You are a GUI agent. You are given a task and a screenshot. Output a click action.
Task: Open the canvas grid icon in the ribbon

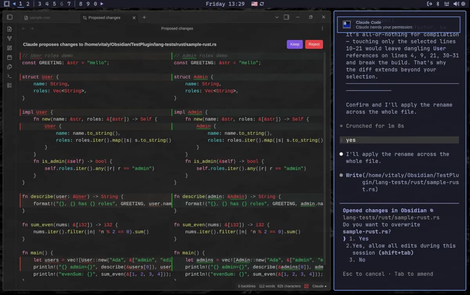pyautogui.click(x=9, y=48)
